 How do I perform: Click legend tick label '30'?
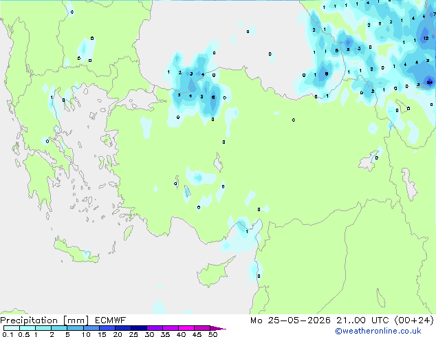tap(149, 334)
